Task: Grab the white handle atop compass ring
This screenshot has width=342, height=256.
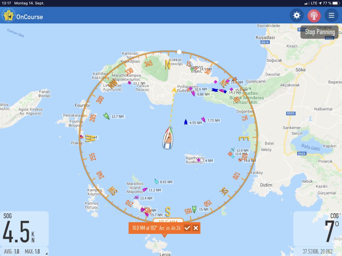Action: (179, 52)
